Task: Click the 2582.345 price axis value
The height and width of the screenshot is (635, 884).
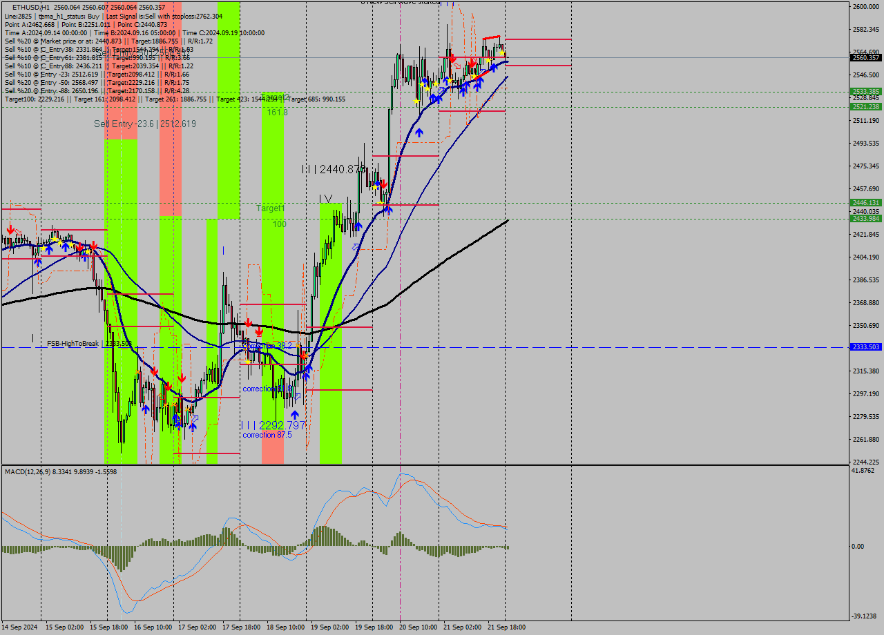Action: tap(866, 29)
